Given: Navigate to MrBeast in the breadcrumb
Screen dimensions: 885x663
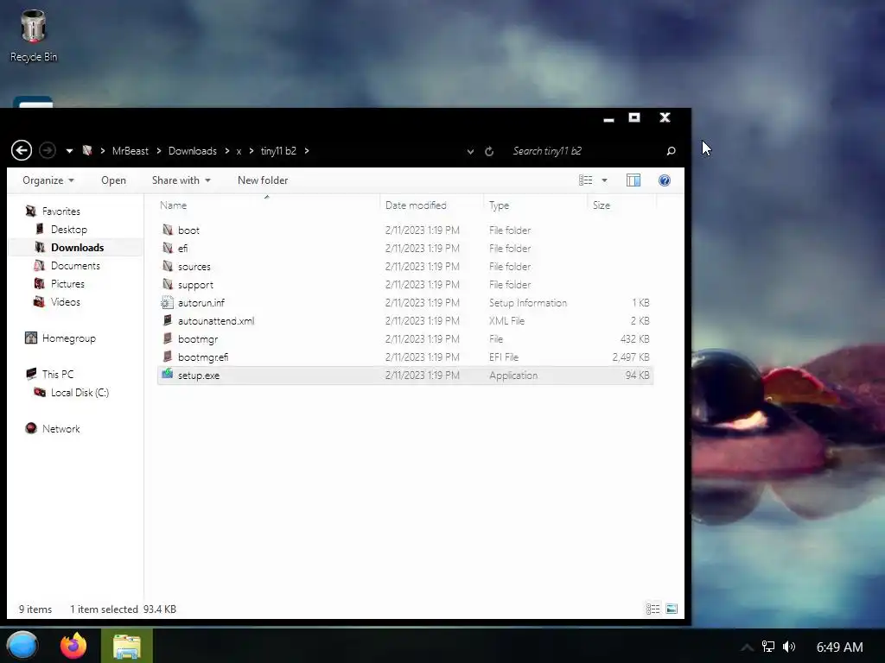Looking at the screenshot, I should [131, 151].
